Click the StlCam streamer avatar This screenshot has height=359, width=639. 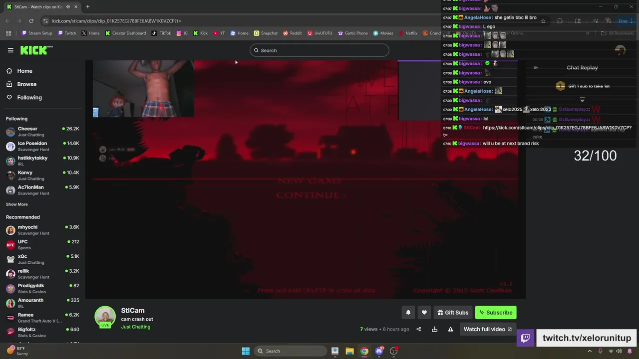(x=105, y=317)
